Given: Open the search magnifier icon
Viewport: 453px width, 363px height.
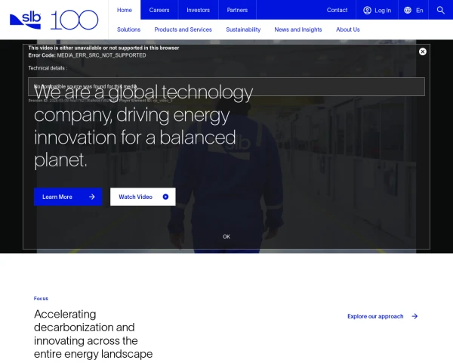Looking at the screenshot, I should (441, 10).
